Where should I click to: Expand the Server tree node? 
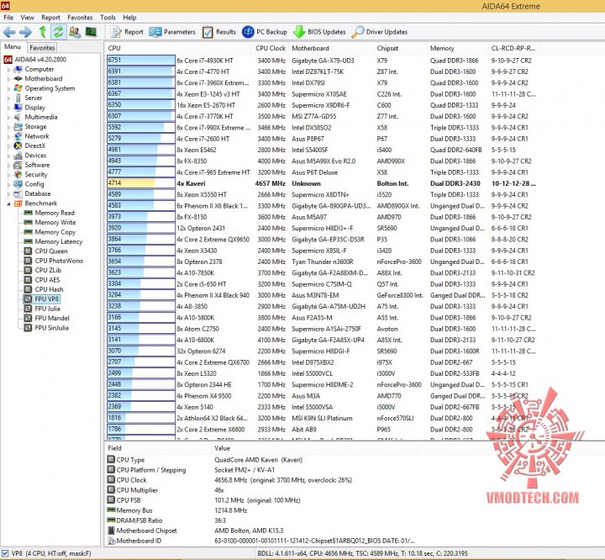8,98
